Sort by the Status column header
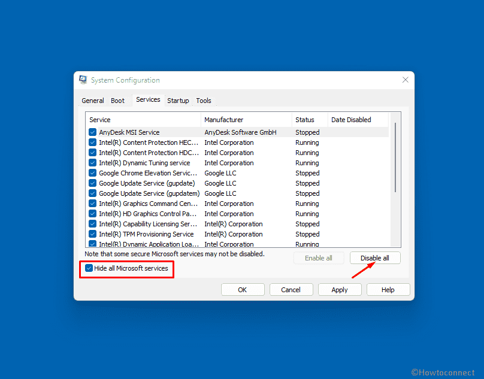The width and height of the screenshot is (484, 379). pos(310,120)
